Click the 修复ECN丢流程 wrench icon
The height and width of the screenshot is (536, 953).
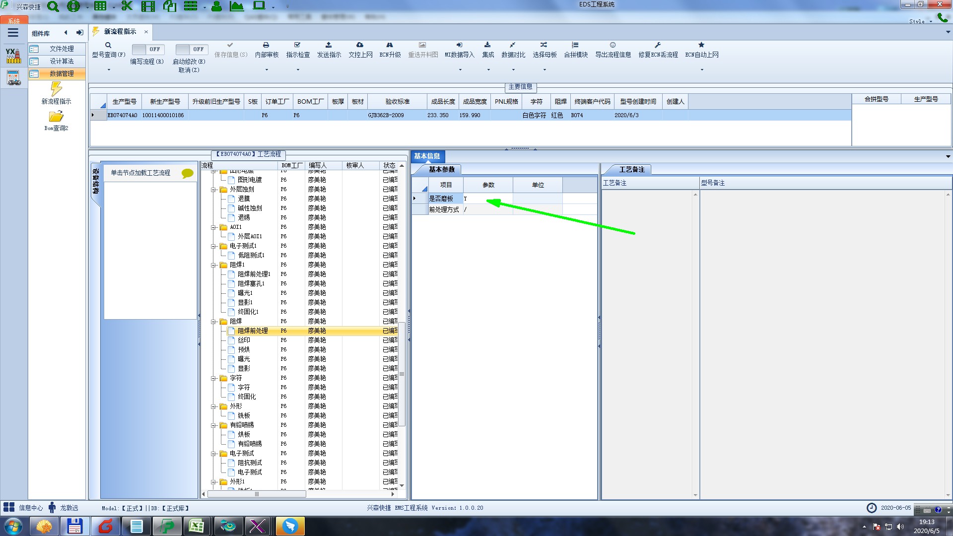[x=658, y=45]
